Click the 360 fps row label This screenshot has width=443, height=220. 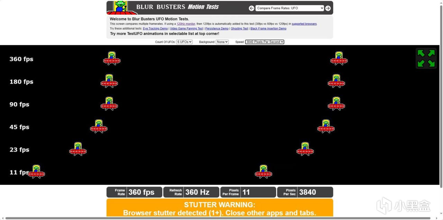click(x=21, y=59)
